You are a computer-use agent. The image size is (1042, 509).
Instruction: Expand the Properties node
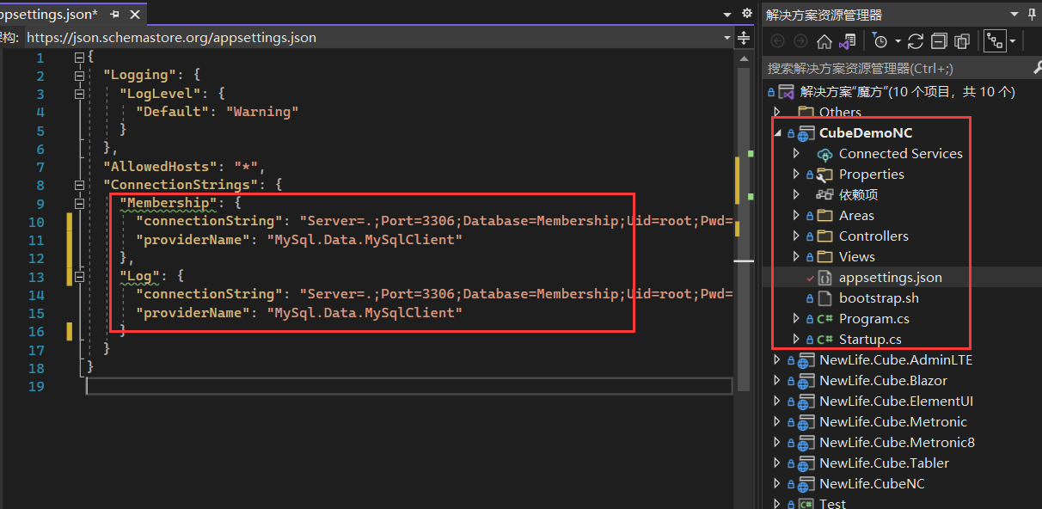tap(797, 175)
